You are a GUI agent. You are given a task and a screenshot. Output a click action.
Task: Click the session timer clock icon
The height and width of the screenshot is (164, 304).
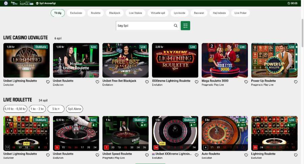[289, 3]
